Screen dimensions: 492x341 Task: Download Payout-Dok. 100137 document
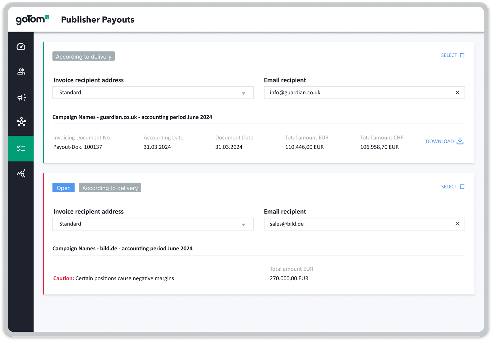tap(445, 141)
